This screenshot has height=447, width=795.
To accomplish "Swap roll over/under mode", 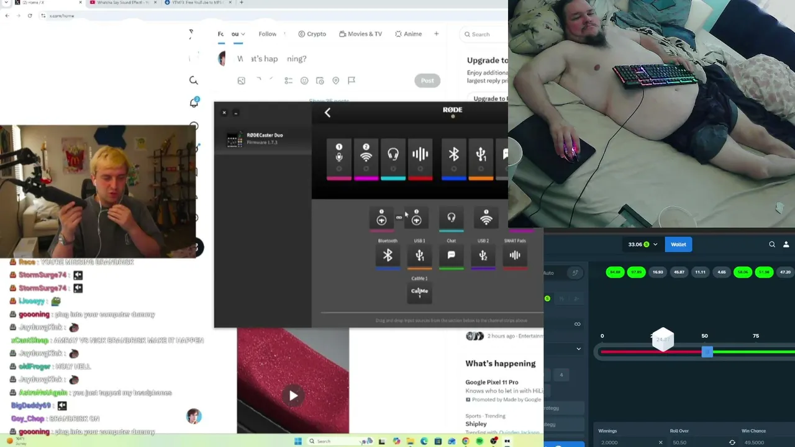I will pos(732,443).
